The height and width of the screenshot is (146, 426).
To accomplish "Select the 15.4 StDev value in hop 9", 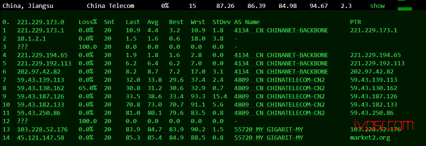I will click(x=220, y=96).
